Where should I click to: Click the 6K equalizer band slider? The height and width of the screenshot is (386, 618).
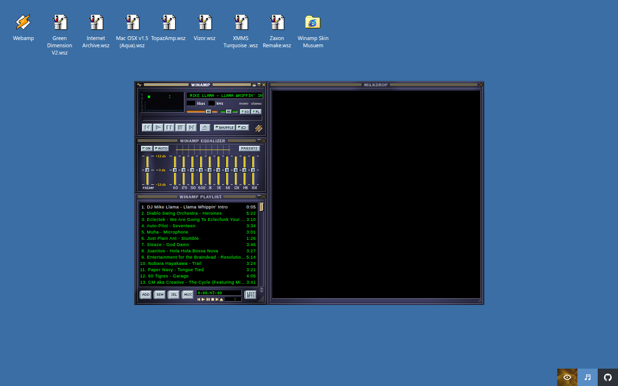pyautogui.click(x=227, y=170)
